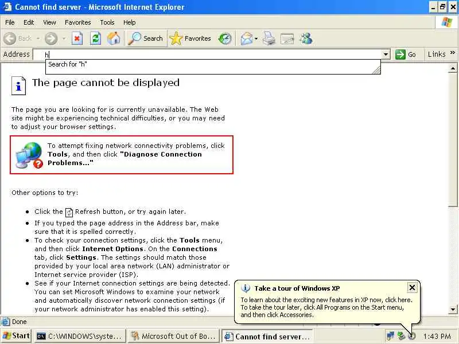Open the View menu
This screenshot has height=344, width=459.
coord(49,22)
